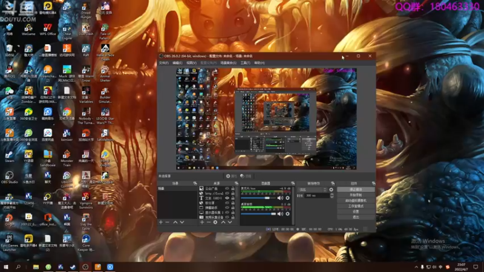Open the Scene Collection menu in OBS
The width and height of the screenshot is (484, 272).
(229, 63)
